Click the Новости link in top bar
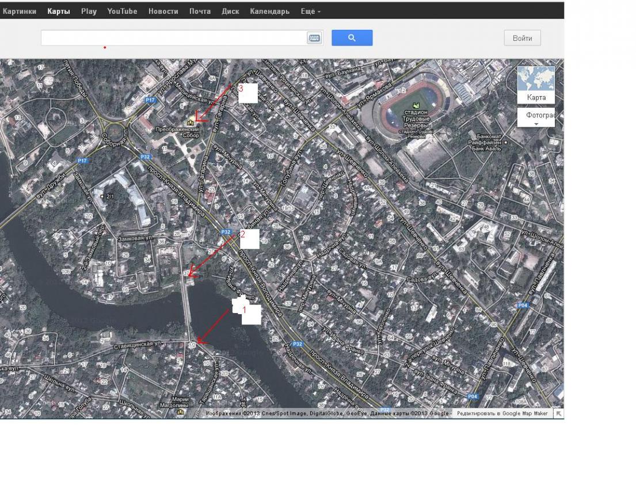This screenshot has height=477, width=636. [163, 11]
